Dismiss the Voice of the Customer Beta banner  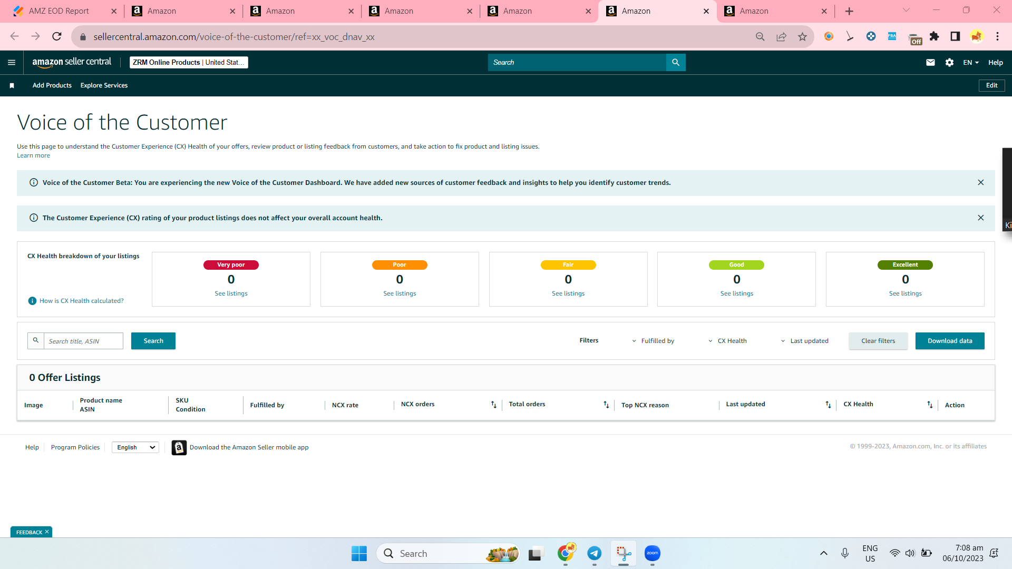click(981, 182)
